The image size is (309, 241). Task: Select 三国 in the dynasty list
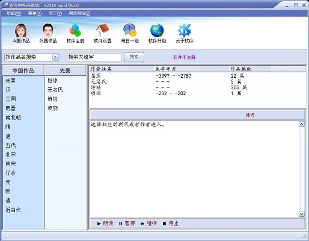click(x=11, y=99)
